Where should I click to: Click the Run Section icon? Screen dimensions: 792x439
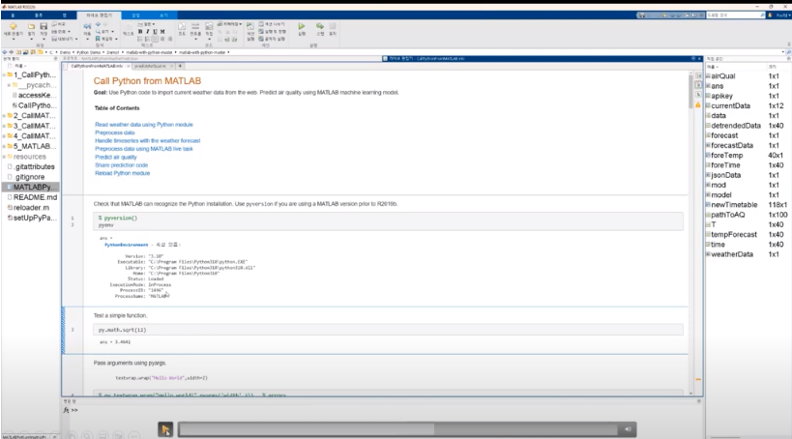pyautogui.click(x=250, y=27)
